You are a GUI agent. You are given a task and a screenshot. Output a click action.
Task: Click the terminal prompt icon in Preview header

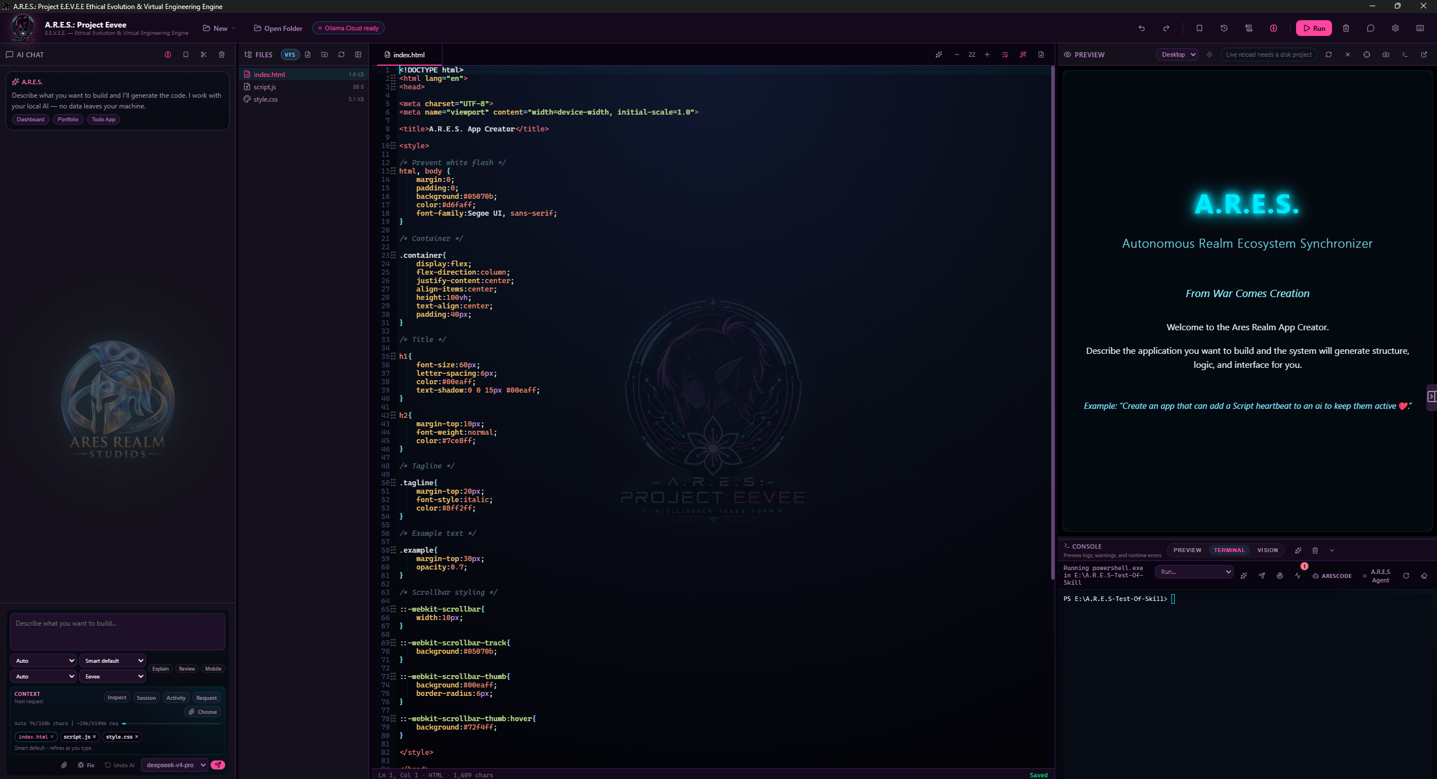pyautogui.click(x=1405, y=54)
